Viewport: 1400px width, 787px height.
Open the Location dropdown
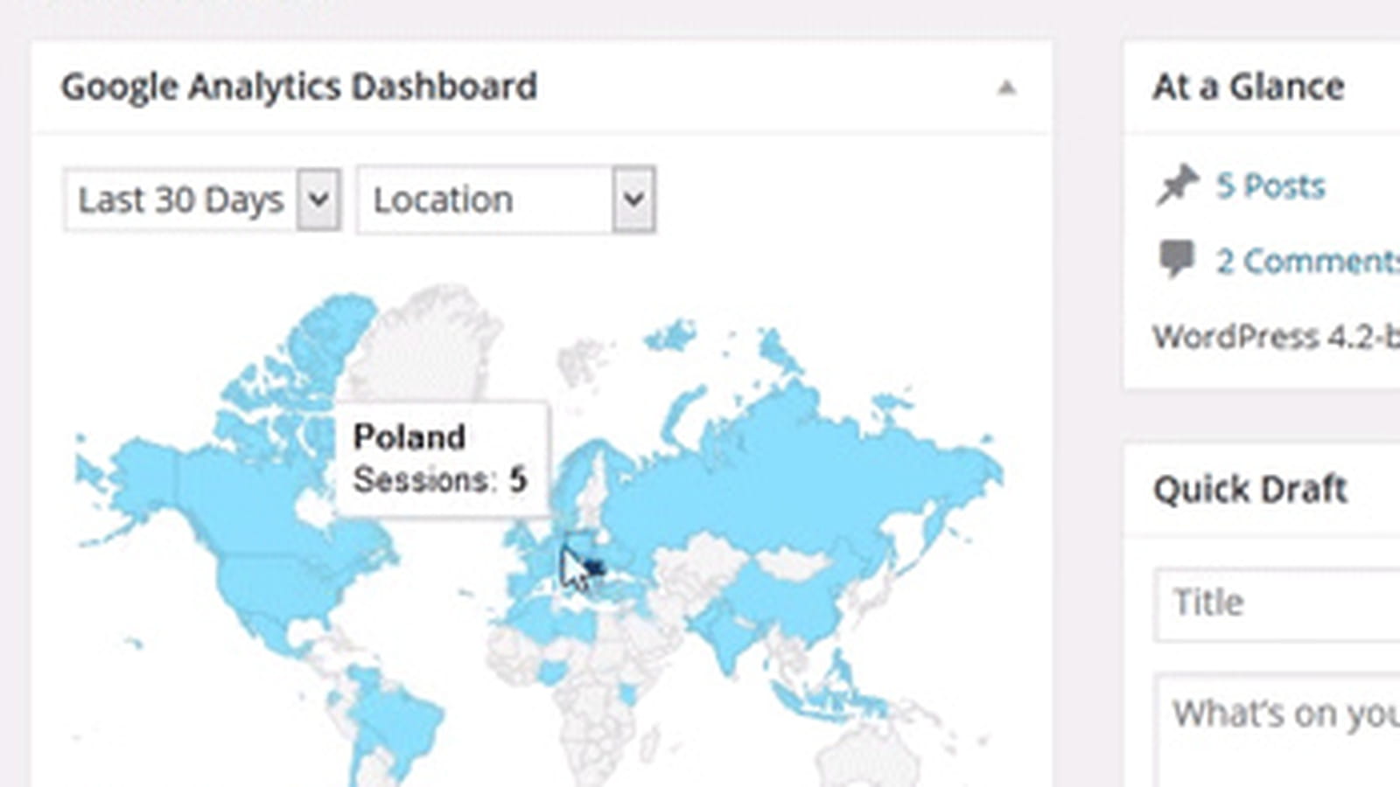pyautogui.click(x=506, y=199)
